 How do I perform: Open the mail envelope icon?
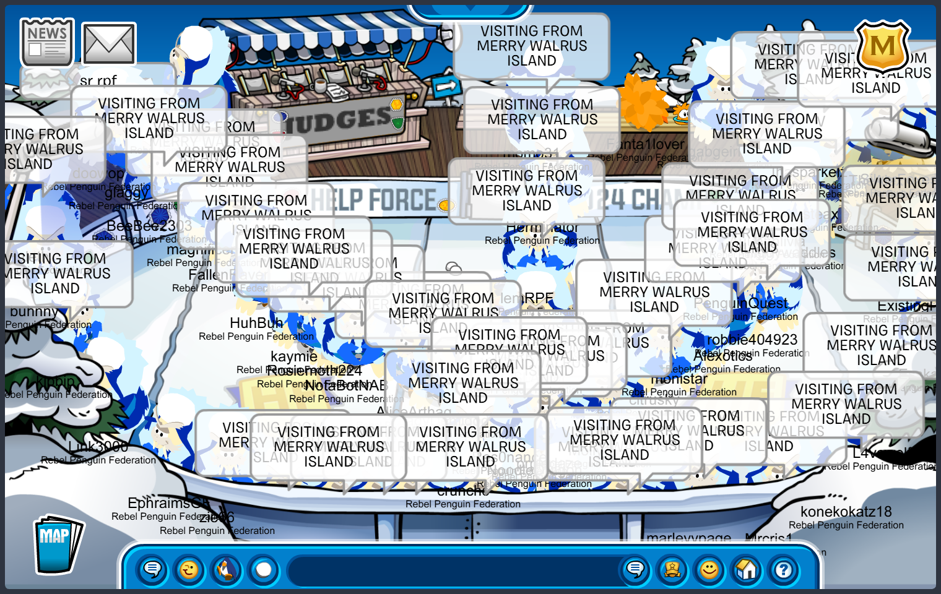point(109,44)
